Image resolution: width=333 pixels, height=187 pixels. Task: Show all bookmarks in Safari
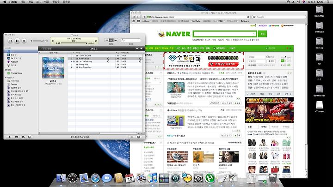pos(133,21)
